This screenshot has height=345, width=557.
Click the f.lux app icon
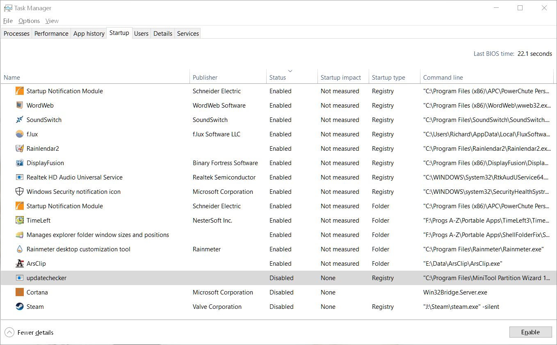tap(20, 134)
